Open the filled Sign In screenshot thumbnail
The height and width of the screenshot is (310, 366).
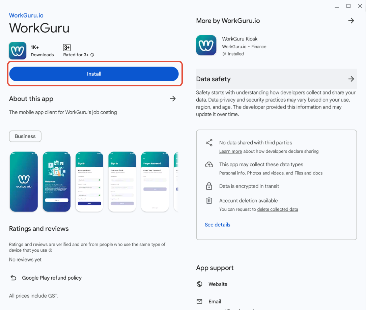[x=89, y=182]
